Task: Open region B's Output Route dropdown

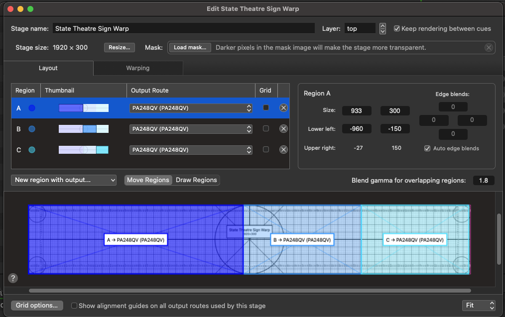Action: [191, 129]
